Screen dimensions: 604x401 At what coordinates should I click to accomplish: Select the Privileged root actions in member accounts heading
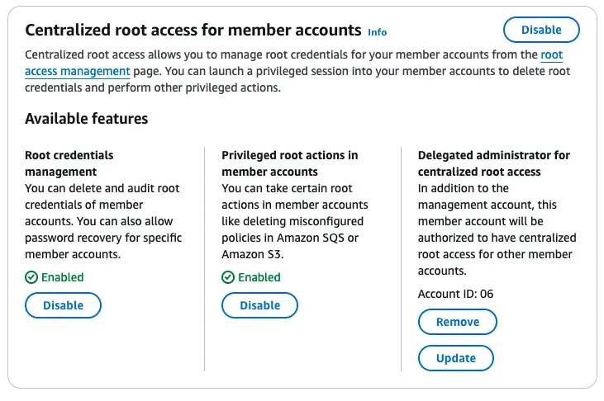click(x=289, y=163)
